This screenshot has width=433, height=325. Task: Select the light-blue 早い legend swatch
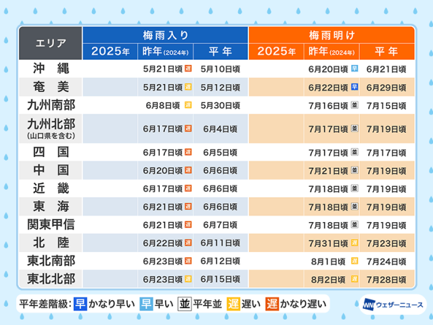[146, 304]
